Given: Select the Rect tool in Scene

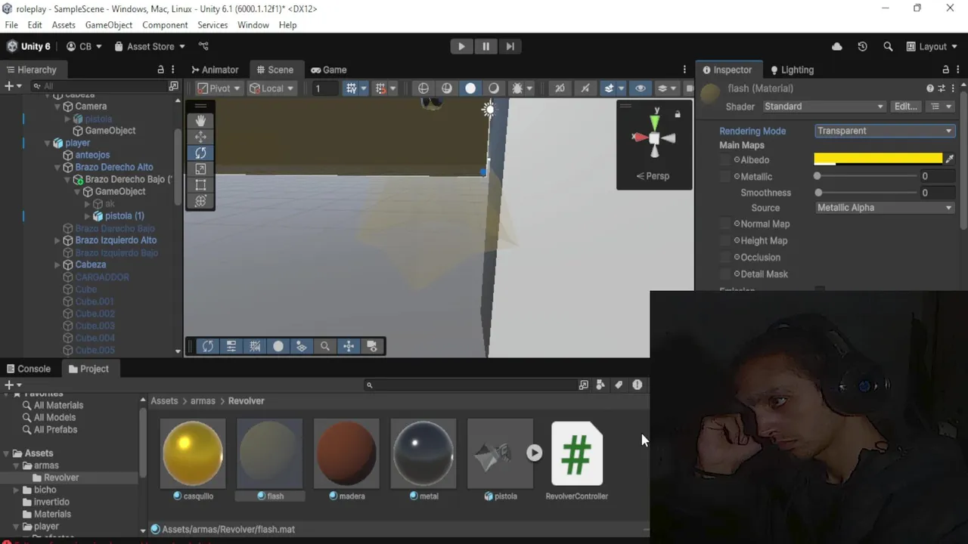Looking at the screenshot, I should tap(200, 185).
